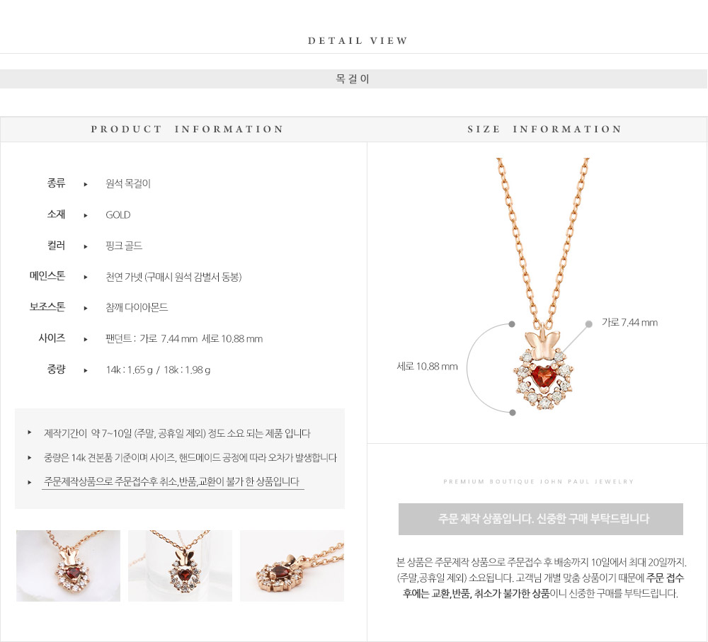Image resolution: width=708 pixels, height=642 pixels.
Task: Click the 세로 10.88 mm size label
Action: (x=427, y=366)
